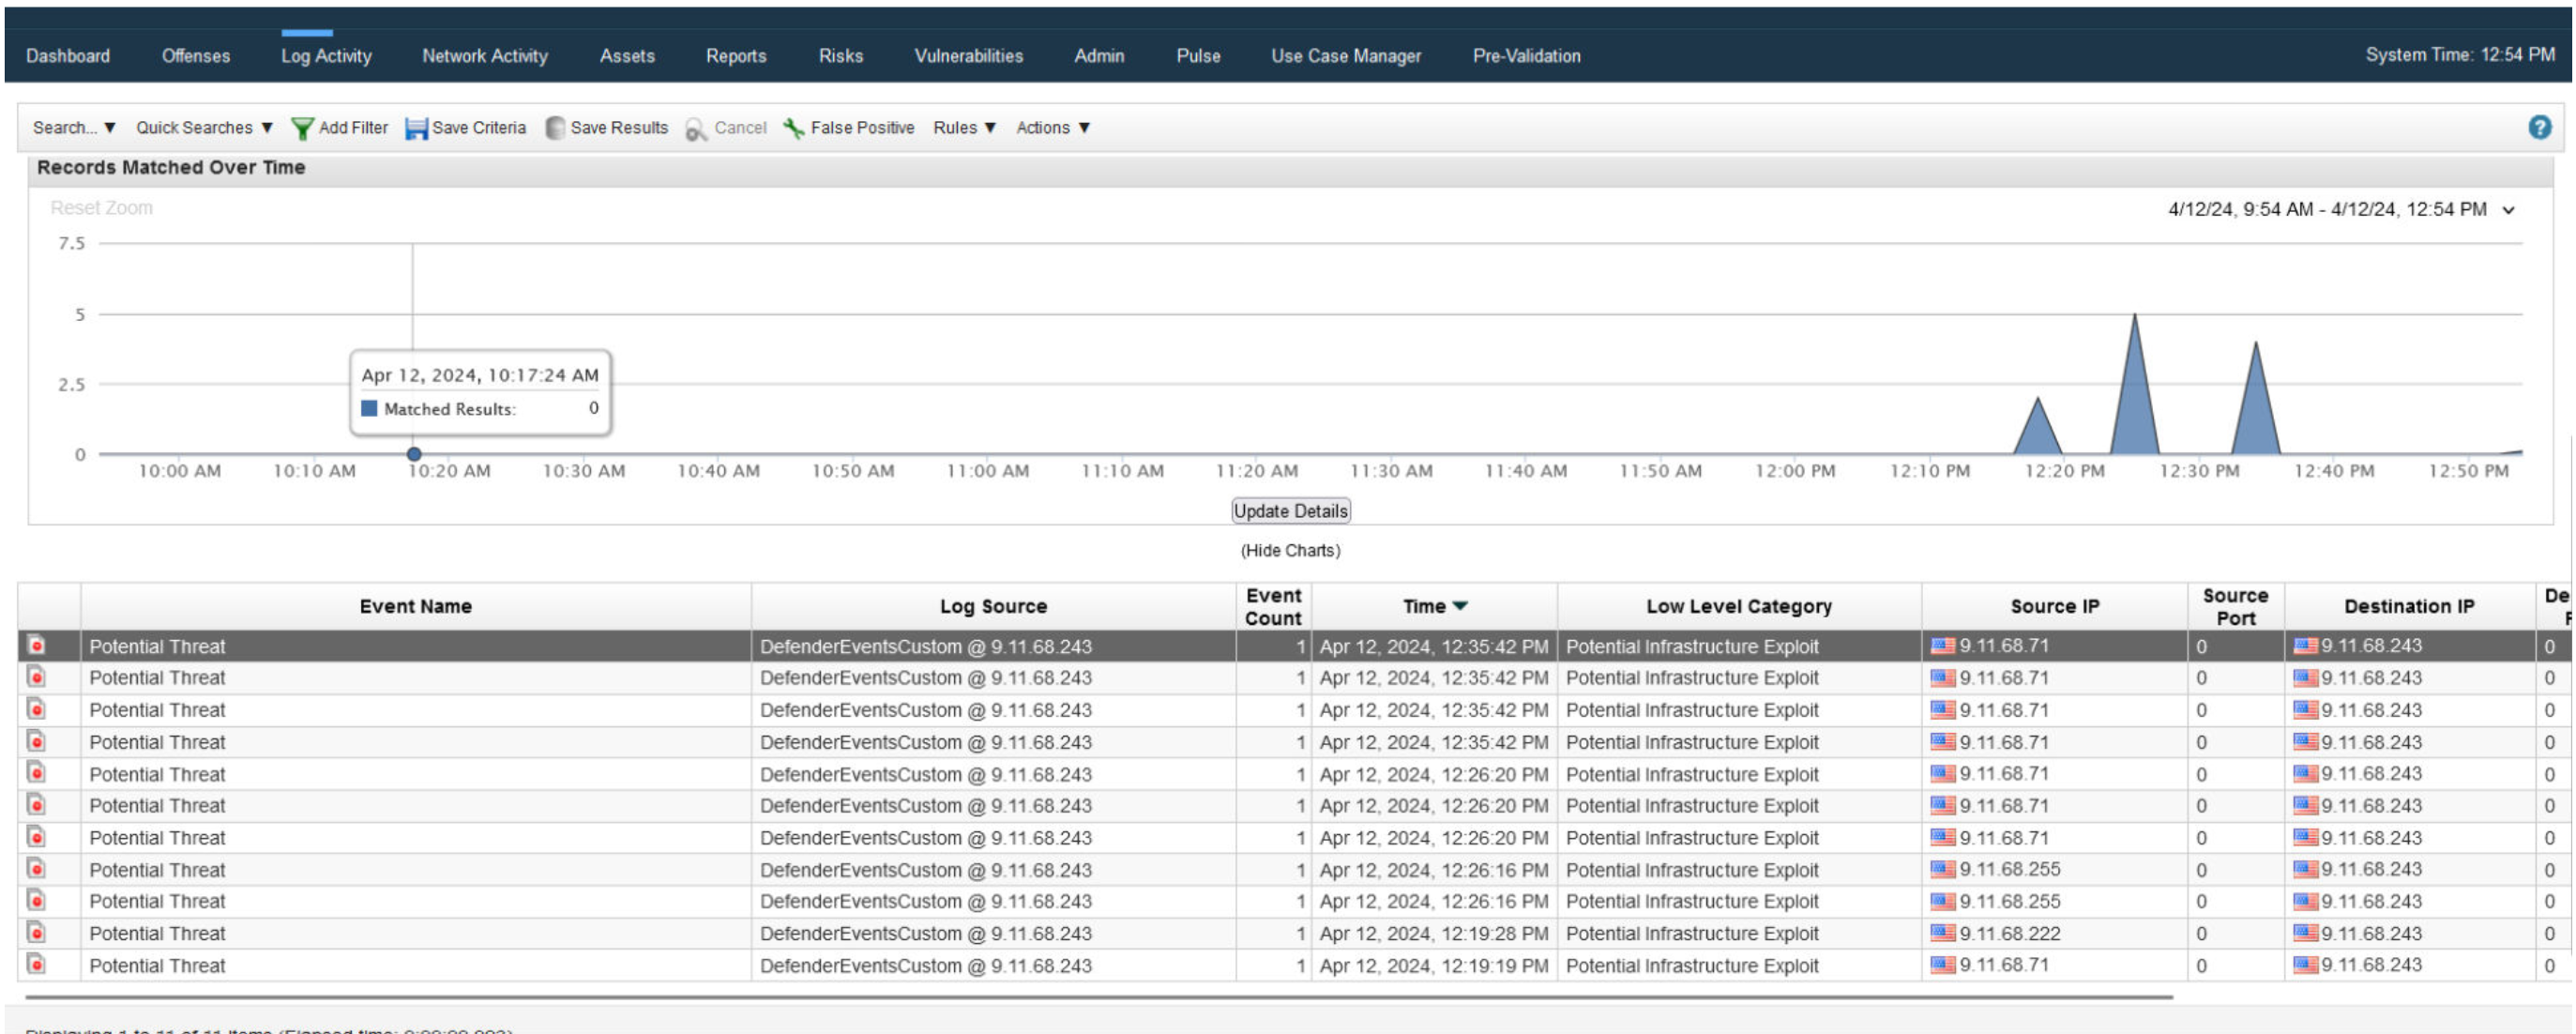Click the Save Criteria disk icon

pos(416,127)
